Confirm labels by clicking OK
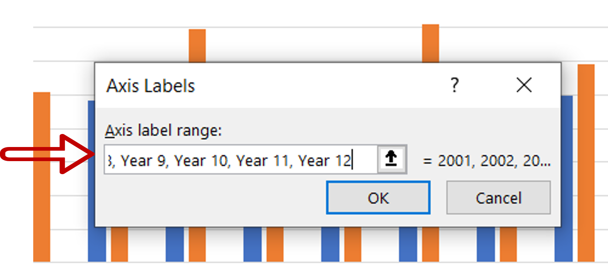This screenshot has width=608, height=269. click(x=379, y=198)
